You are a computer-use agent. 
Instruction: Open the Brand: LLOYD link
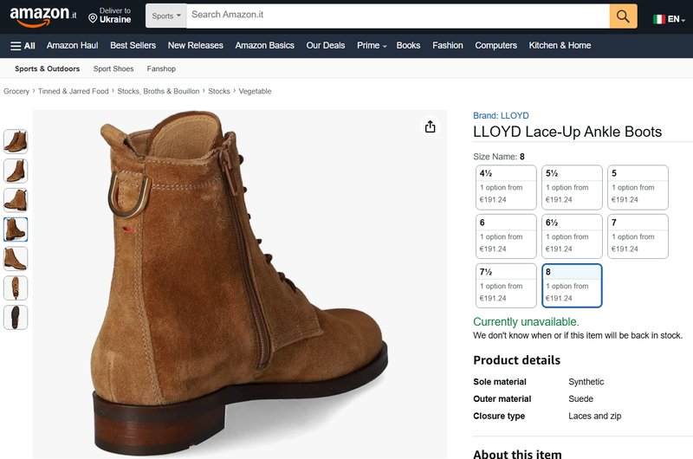pos(501,116)
